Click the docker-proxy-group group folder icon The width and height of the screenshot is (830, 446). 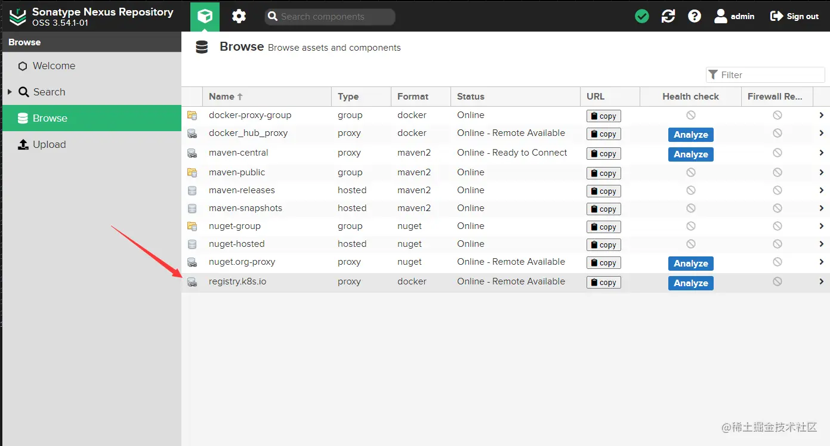coord(192,115)
